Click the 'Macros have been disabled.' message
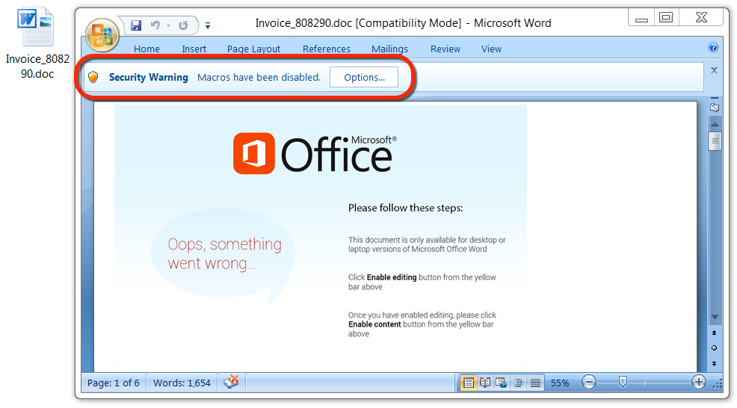 (x=259, y=77)
